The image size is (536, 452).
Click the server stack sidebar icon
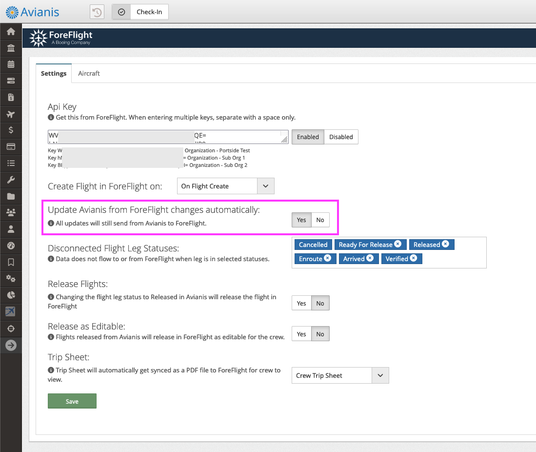(x=11, y=81)
